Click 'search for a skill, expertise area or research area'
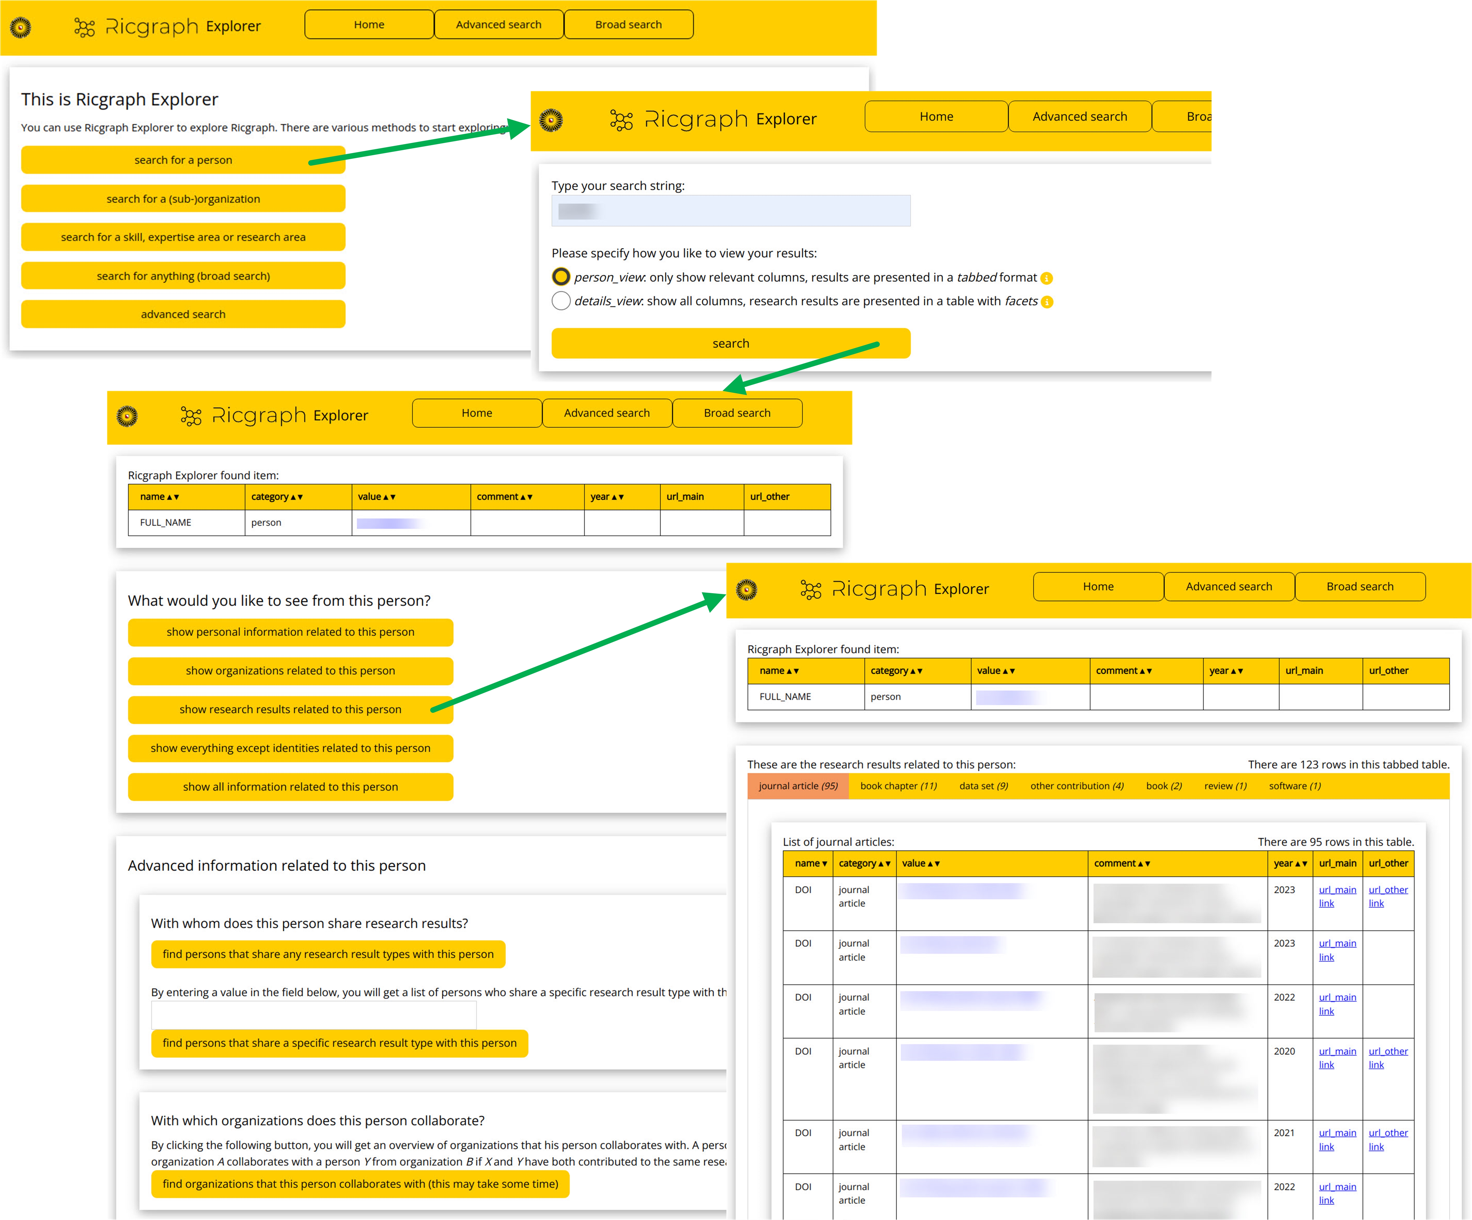Image resolution: width=1472 pixels, height=1220 pixels. click(183, 237)
